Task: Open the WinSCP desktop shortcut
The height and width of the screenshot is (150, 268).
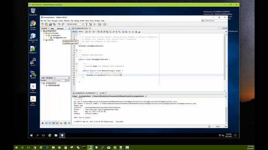Action: (33, 75)
